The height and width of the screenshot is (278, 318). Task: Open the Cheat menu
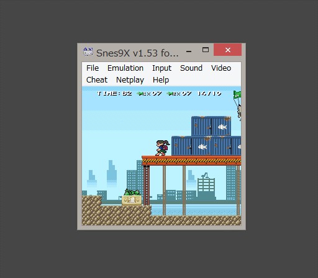point(97,80)
